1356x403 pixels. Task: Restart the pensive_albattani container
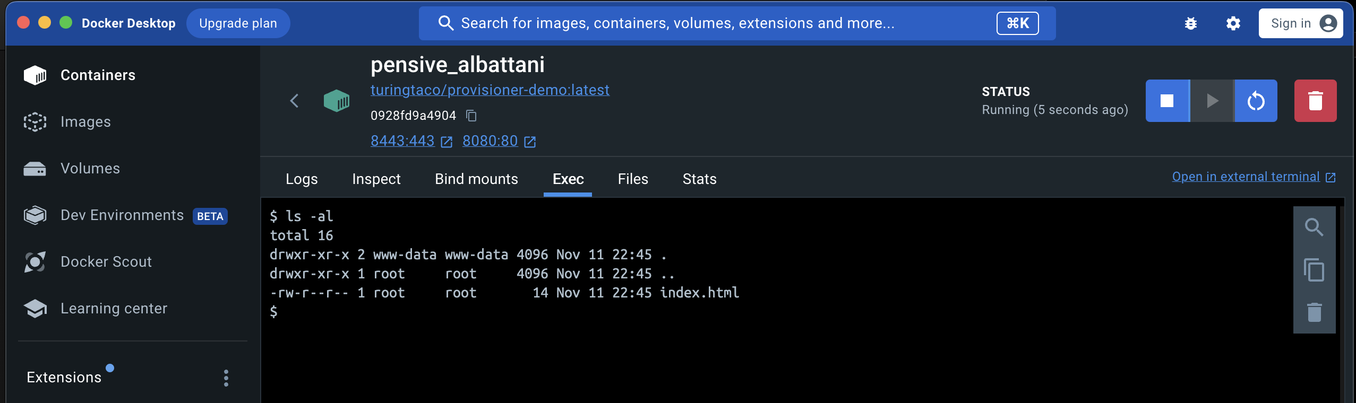1256,101
